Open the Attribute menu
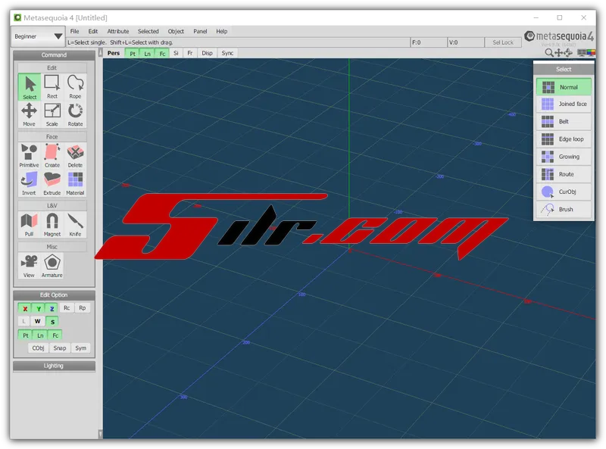The width and height of the screenshot is (606, 449). (118, 31)
